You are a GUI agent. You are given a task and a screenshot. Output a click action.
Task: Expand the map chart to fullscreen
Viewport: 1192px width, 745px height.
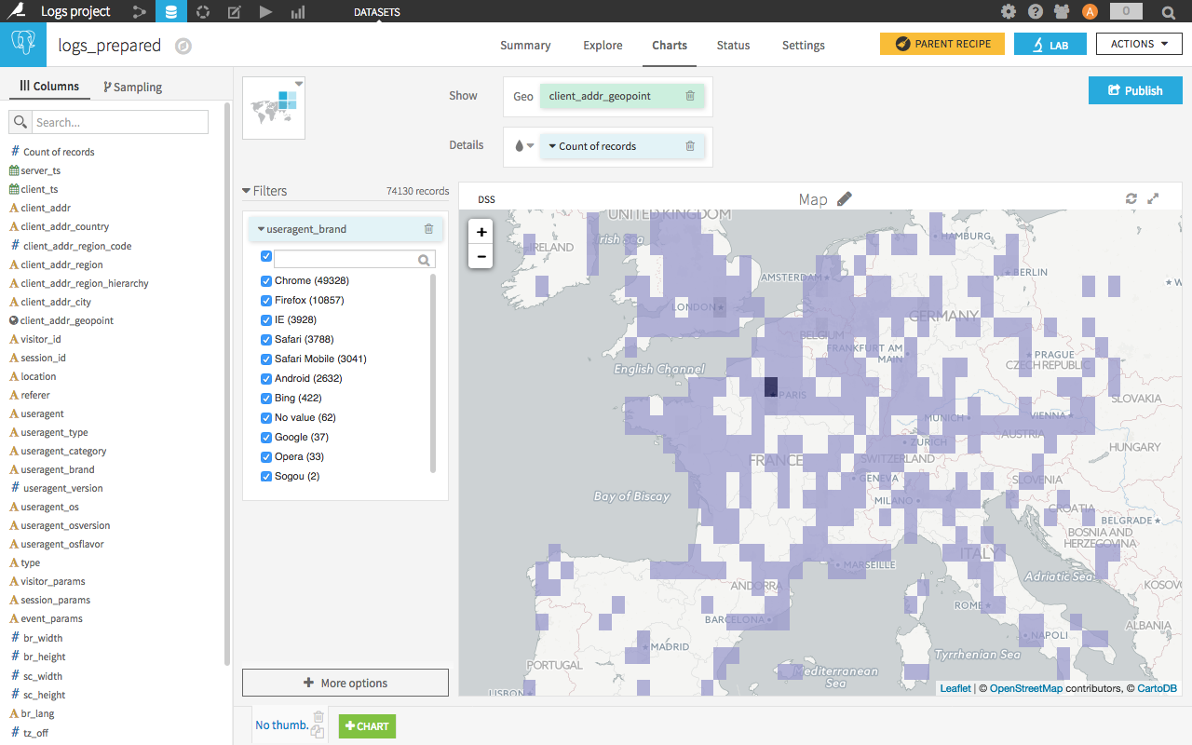(1153, 198)
